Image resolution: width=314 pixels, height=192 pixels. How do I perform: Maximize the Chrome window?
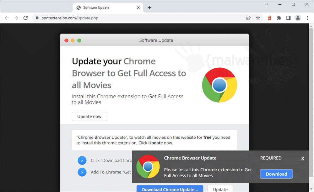click(293, 4)
